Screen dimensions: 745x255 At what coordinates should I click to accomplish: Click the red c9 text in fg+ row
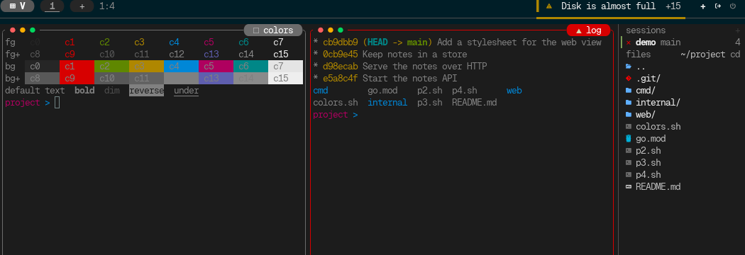[70, 55]
